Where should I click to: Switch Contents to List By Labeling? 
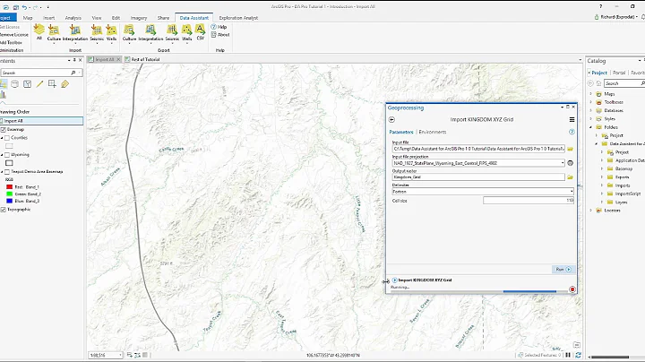tap(64, 84)
